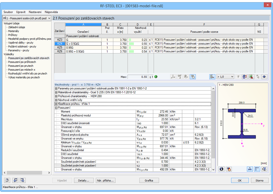Image resolution: width=273 pixels, height=194 pixels.
Task: Expand the 'Materiálové charakteristiky' row
Action: [x=56, y=92]
